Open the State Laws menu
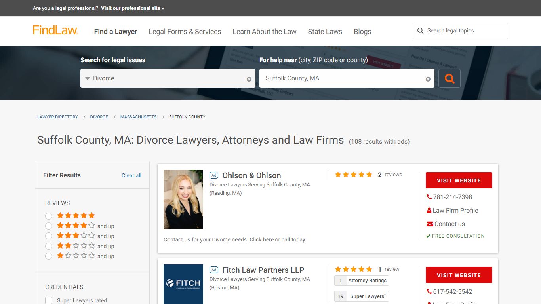Image resolution: width=541 pixels, height=304 pixels. point(325,32)
